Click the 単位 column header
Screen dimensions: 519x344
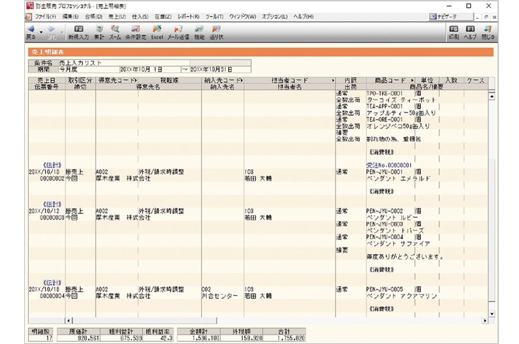427,80
